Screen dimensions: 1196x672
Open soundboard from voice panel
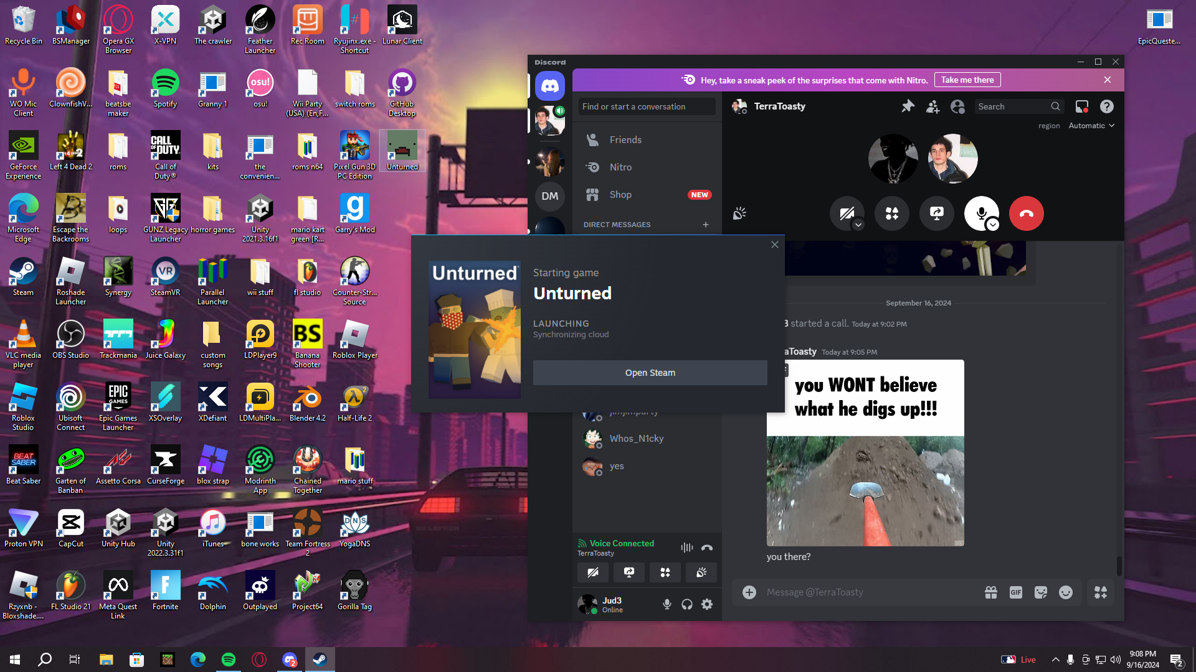pyautogui.click(x=701, y=572)
